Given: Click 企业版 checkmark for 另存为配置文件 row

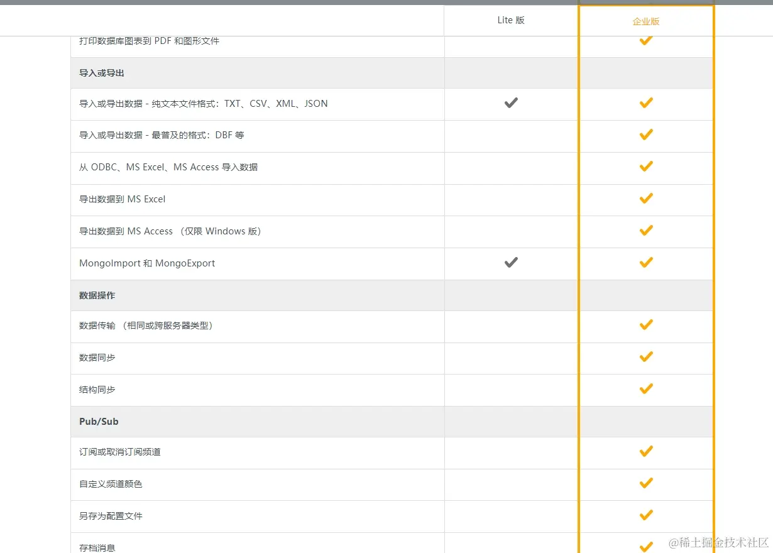Looking at the screenshot, I should click(x=646, y=515).
